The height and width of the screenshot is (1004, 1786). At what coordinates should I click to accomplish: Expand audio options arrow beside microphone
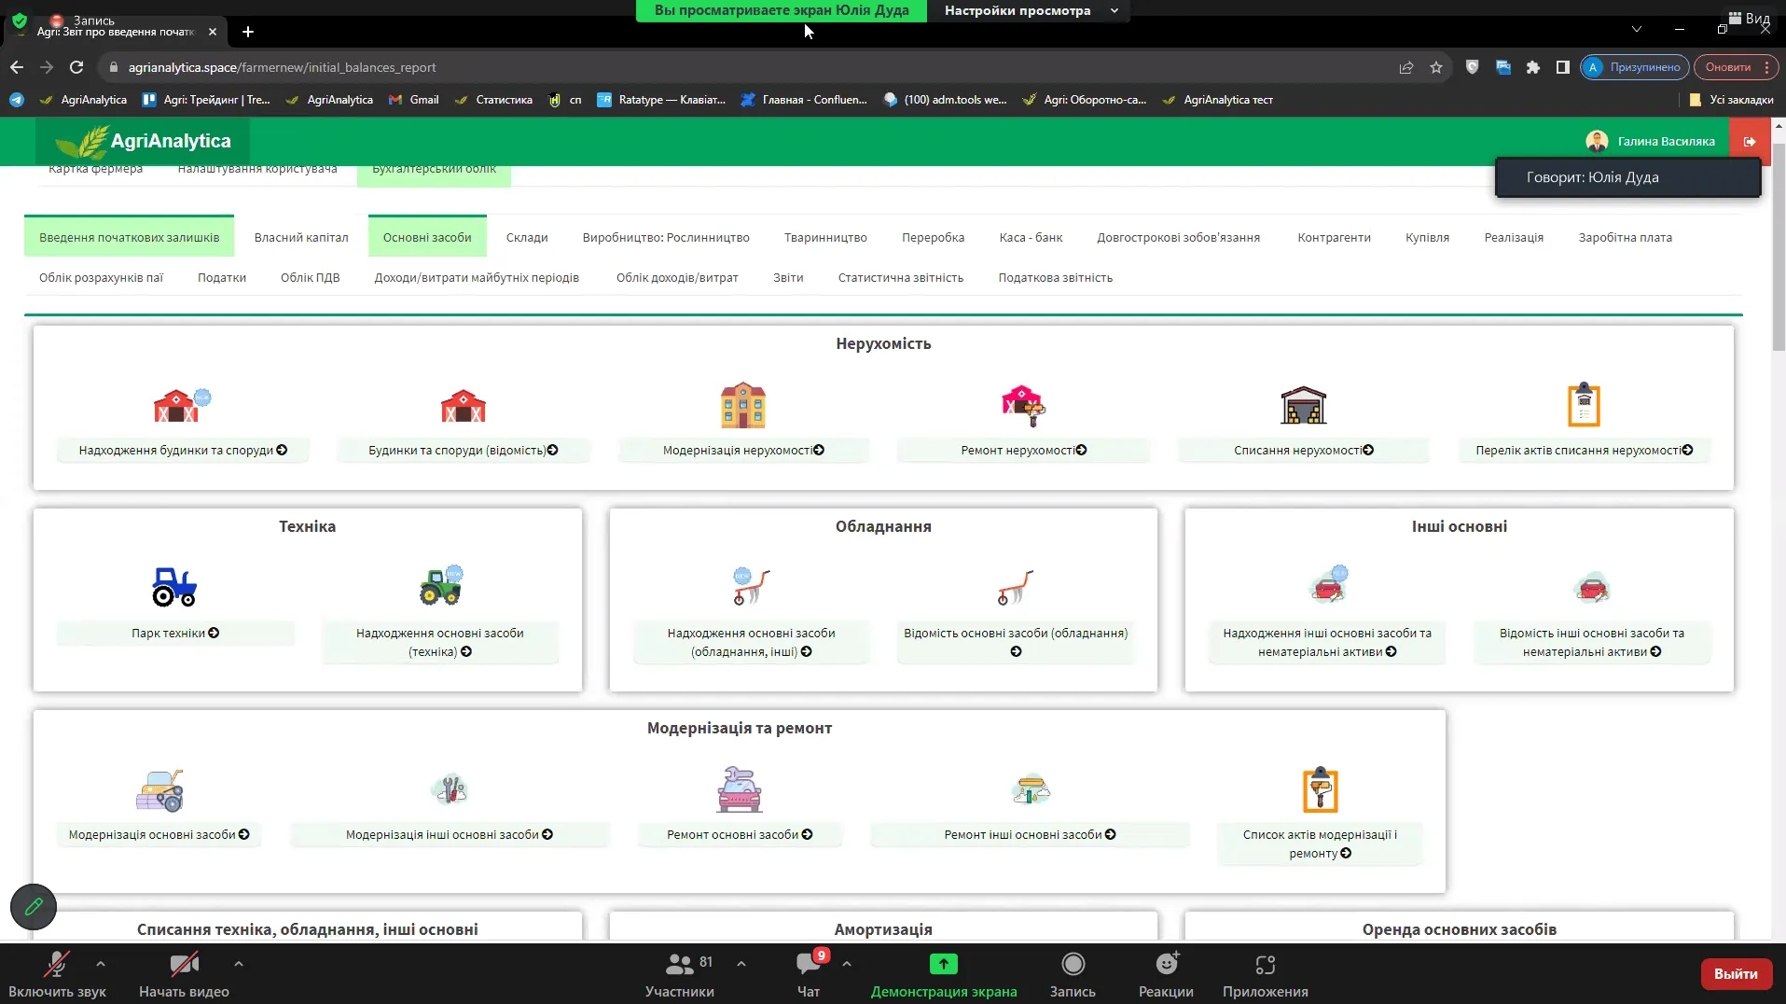(x=101, y=963)
